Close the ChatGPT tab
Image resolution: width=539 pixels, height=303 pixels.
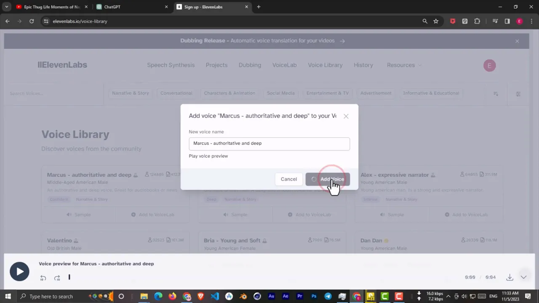click(166, 7)
